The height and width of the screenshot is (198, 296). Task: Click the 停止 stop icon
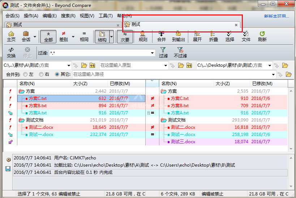[x=27, y=53]
